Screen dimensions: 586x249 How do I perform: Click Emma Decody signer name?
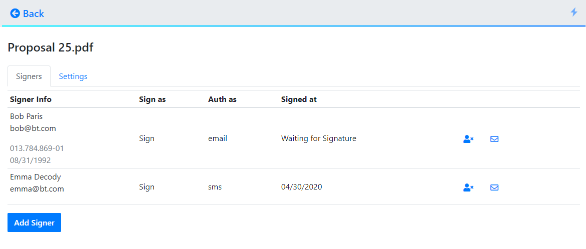click(36, 177)
